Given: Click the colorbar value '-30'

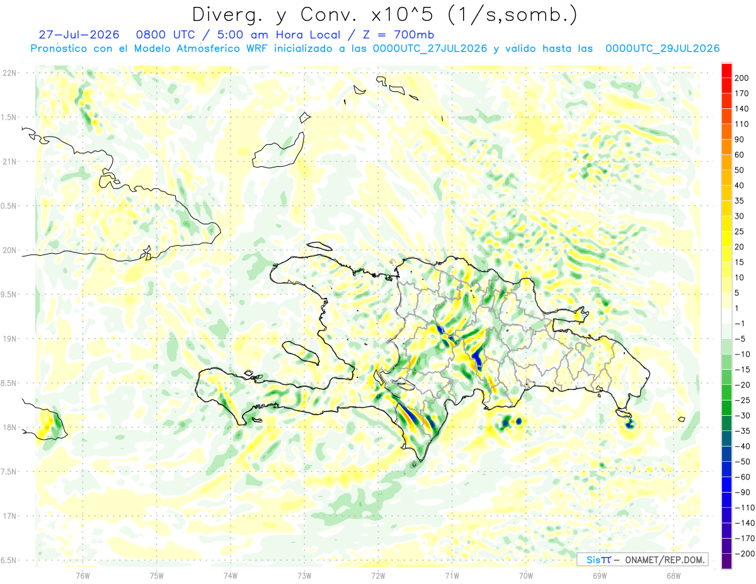Looking at the screenshot, I should click(743, 416).
